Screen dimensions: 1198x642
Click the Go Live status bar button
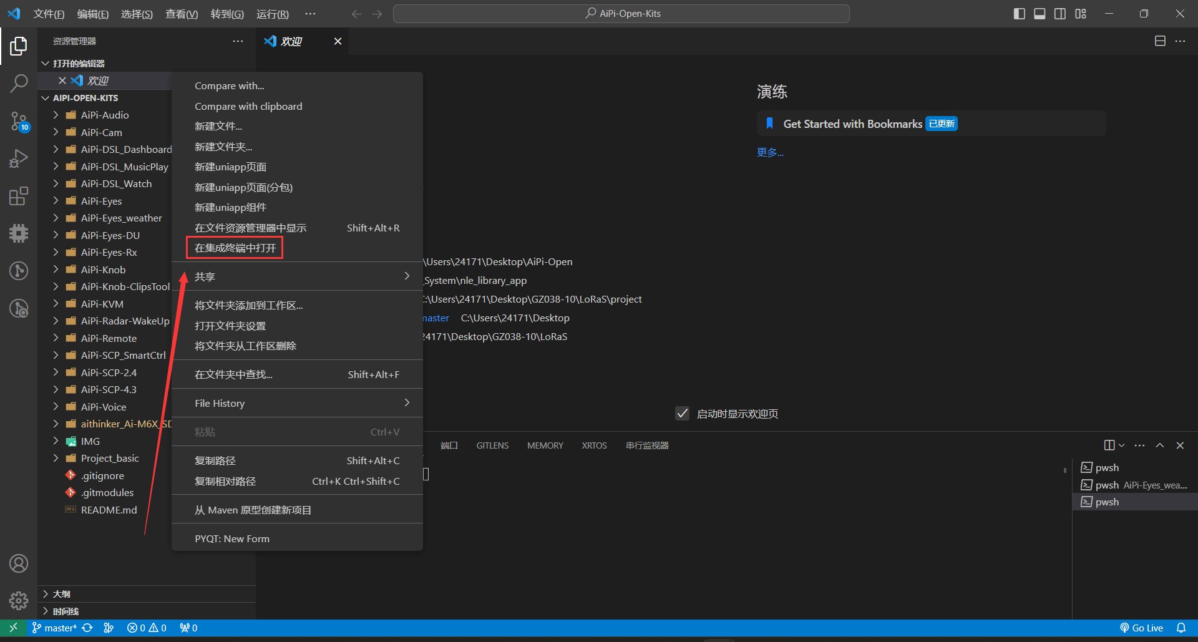point(1141,628)
